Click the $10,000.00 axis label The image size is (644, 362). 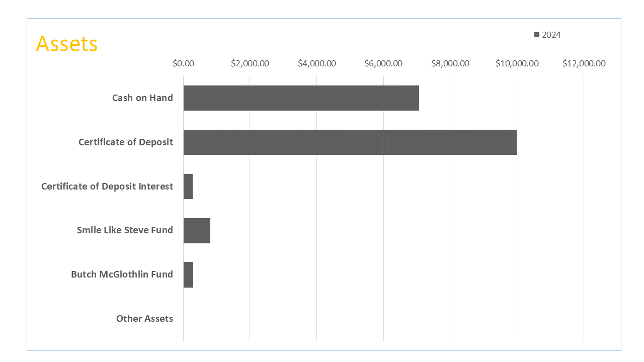pos(517,63)
